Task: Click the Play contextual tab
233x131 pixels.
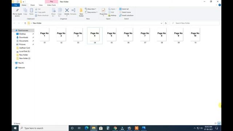Action: tap(52, 1)
